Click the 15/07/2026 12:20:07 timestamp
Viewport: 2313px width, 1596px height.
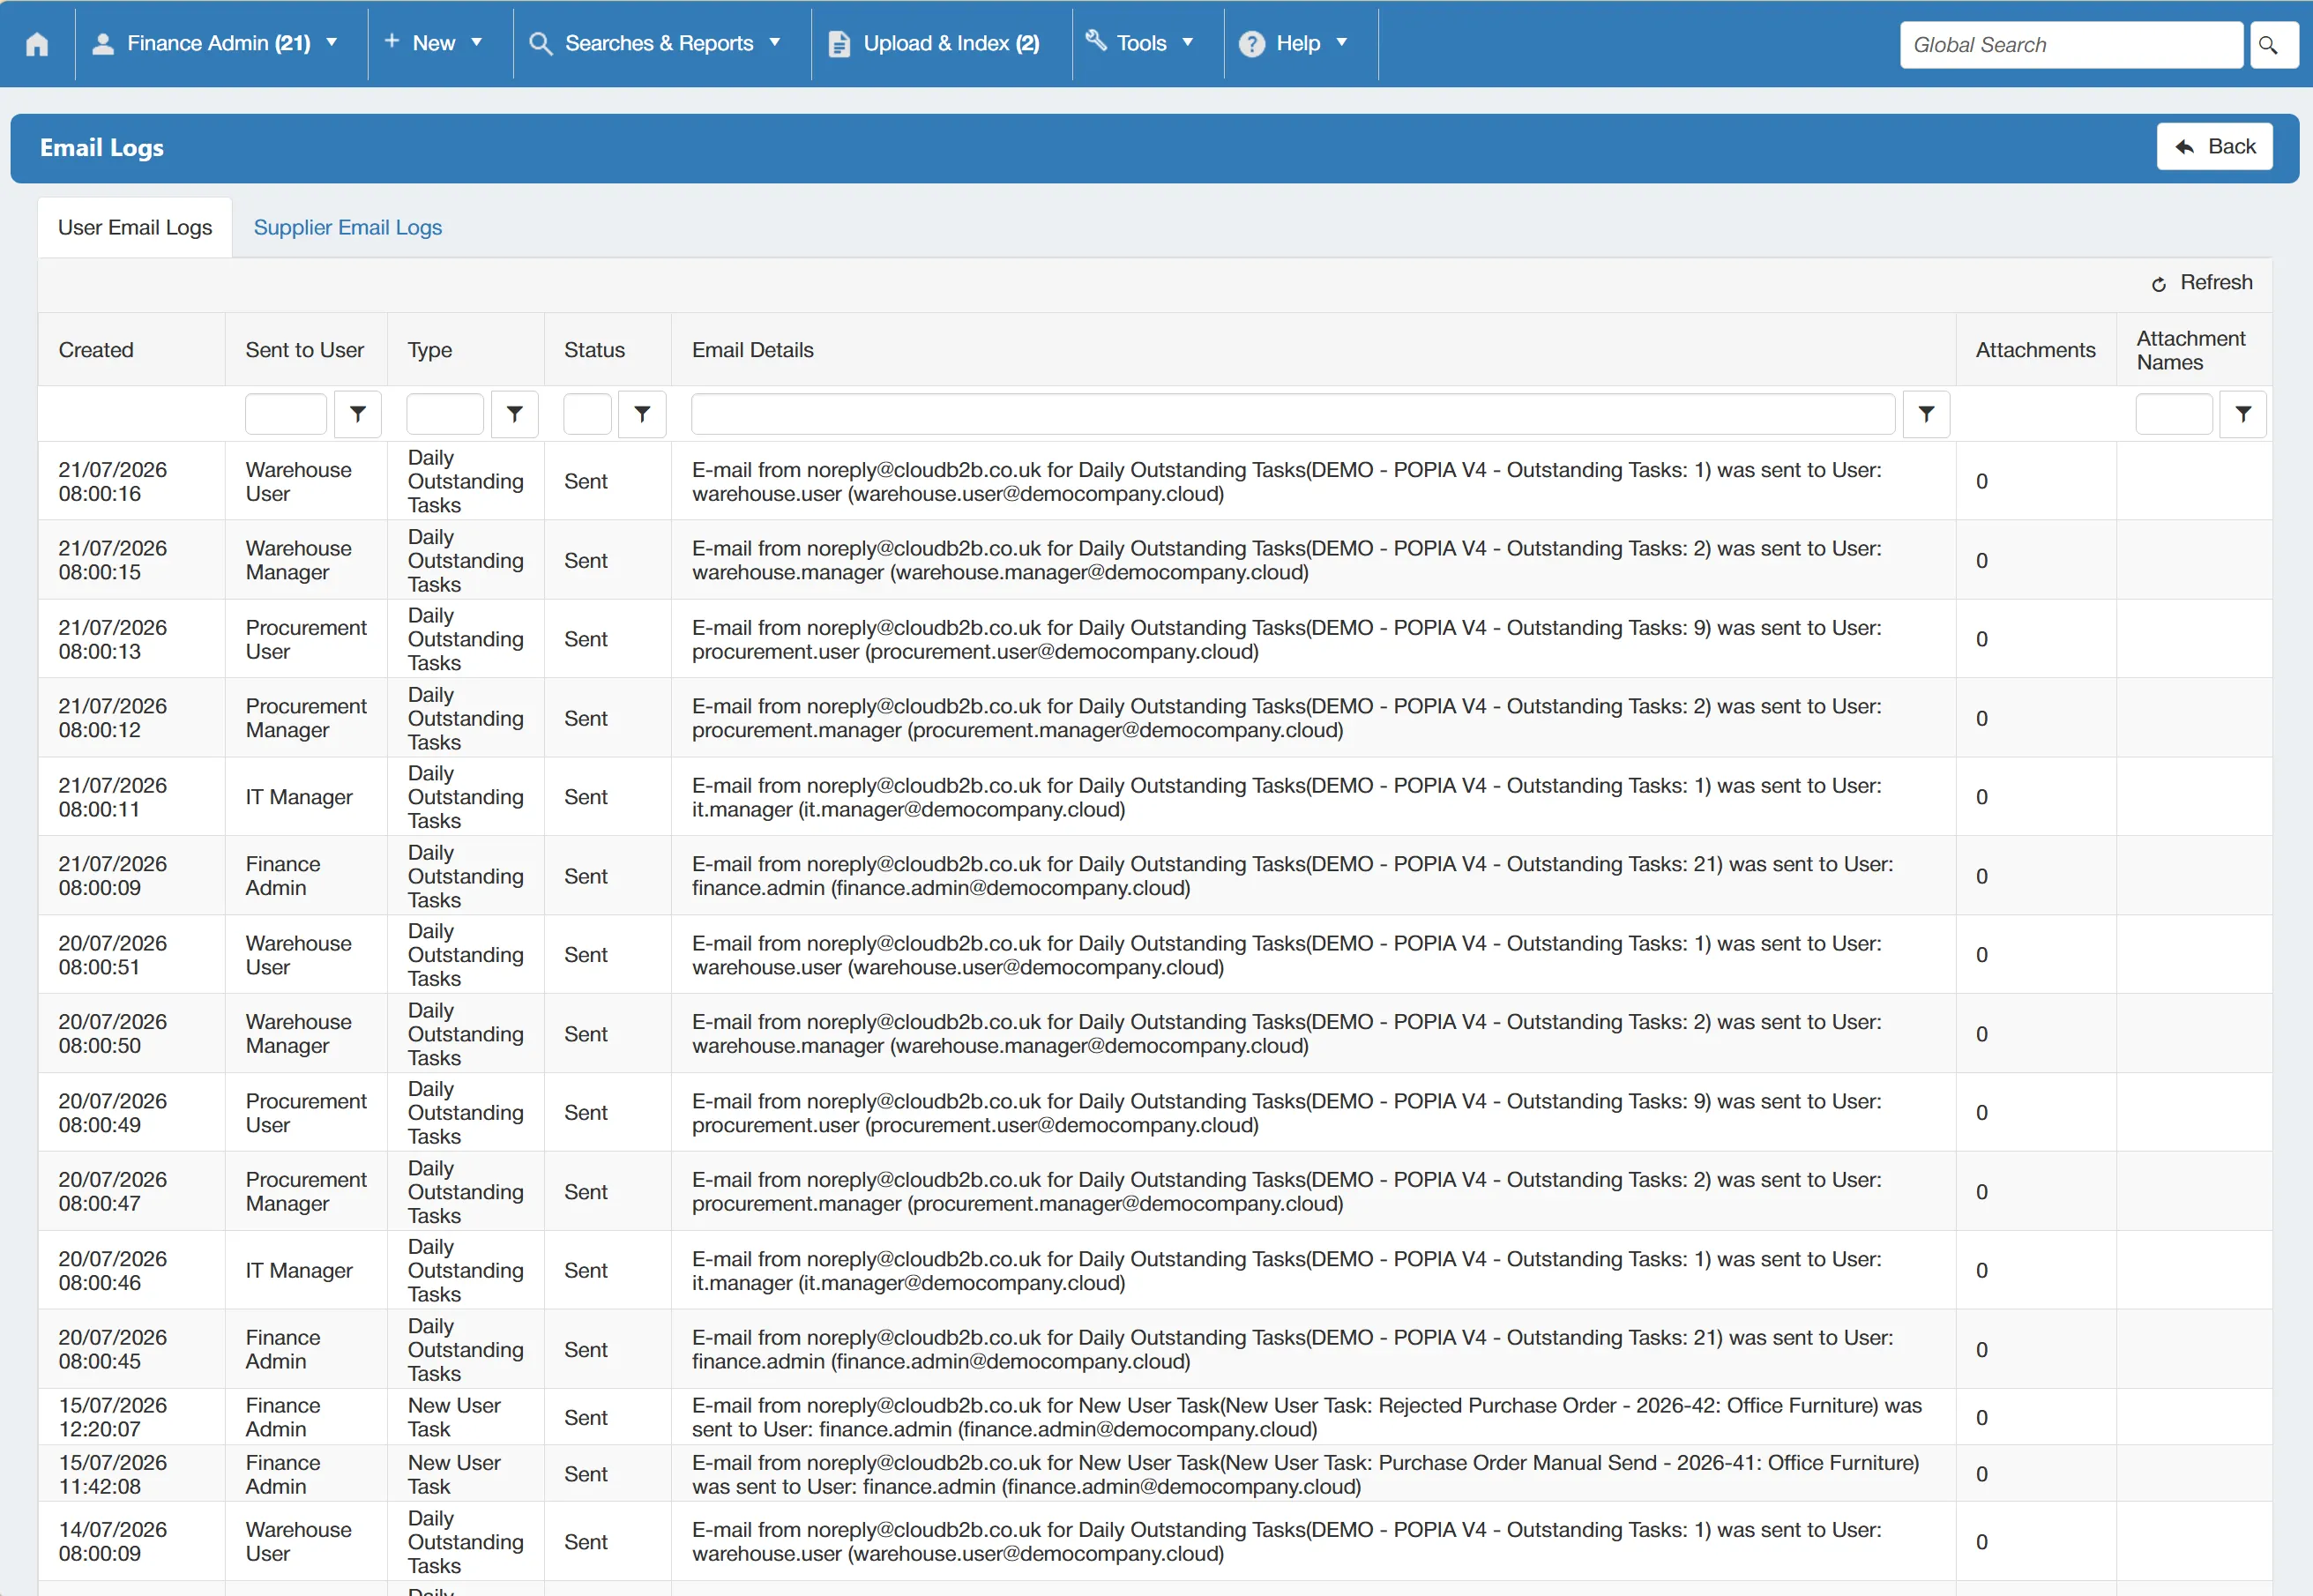(113, 1417)
